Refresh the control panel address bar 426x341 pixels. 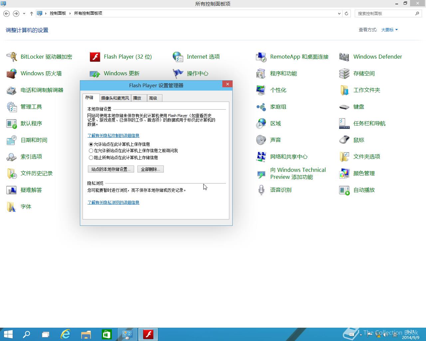(346, 14)
